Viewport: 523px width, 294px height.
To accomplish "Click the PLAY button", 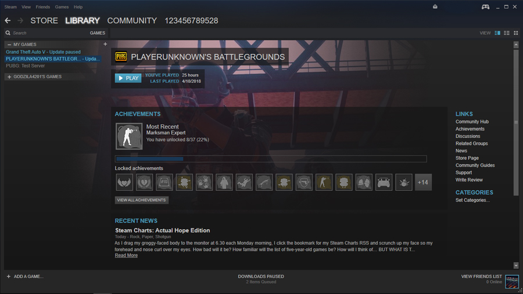I will [x=128, y=78].
